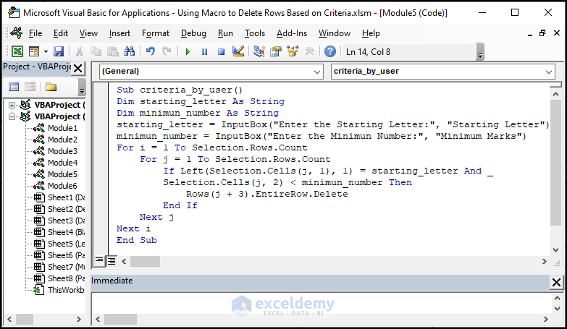
Task: Open Object Browser toolbar icon
Action: 292,51
